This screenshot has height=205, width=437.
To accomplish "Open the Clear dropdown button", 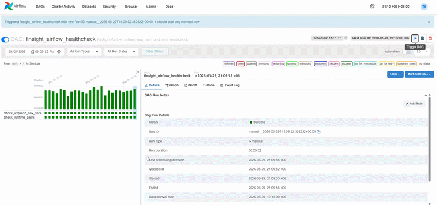I will click(395, 74).
